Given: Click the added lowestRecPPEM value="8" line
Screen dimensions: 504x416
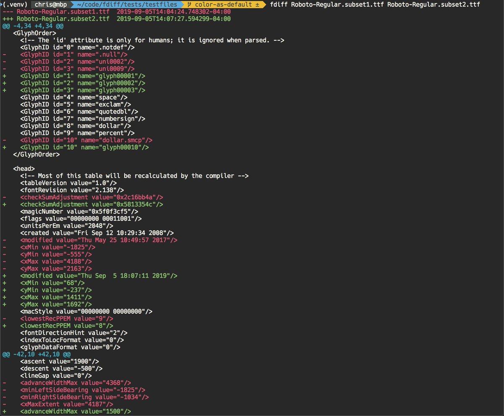Looking at the screenshot, I should [66, 326].
